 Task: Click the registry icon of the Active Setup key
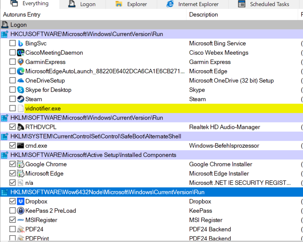pyautogui.click(x=5, y=155)
